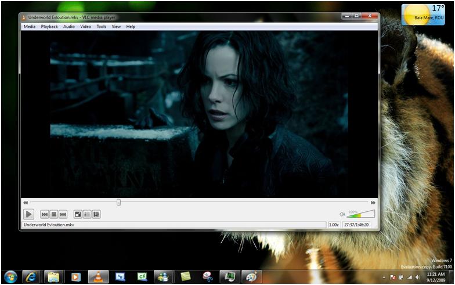This screenshot has height=285, width=455.
Task: Mute audio via the speaker icon
Action: tap(342, 214)
